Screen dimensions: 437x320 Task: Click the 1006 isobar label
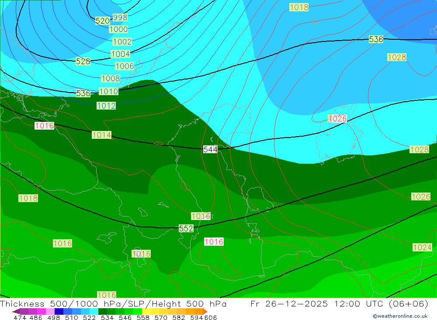(x=125, y=66)
